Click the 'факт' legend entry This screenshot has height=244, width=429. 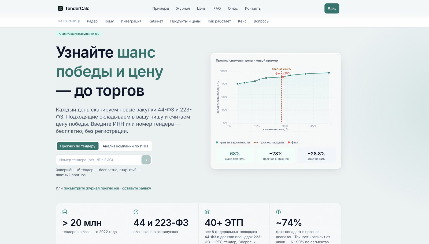(293, 142)
